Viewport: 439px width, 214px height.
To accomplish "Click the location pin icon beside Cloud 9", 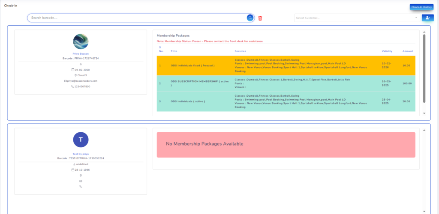I will tap(75, 75).
